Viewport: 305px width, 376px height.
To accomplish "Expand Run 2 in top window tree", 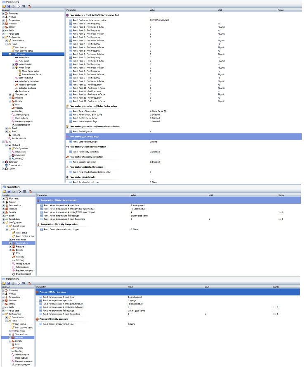I will (x=7, y=128).
